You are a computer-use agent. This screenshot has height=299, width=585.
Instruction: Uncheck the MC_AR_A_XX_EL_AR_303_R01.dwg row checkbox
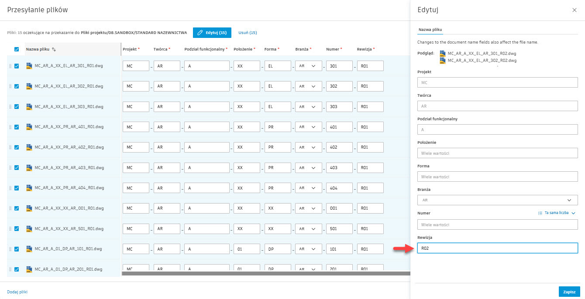click(17, 106)
